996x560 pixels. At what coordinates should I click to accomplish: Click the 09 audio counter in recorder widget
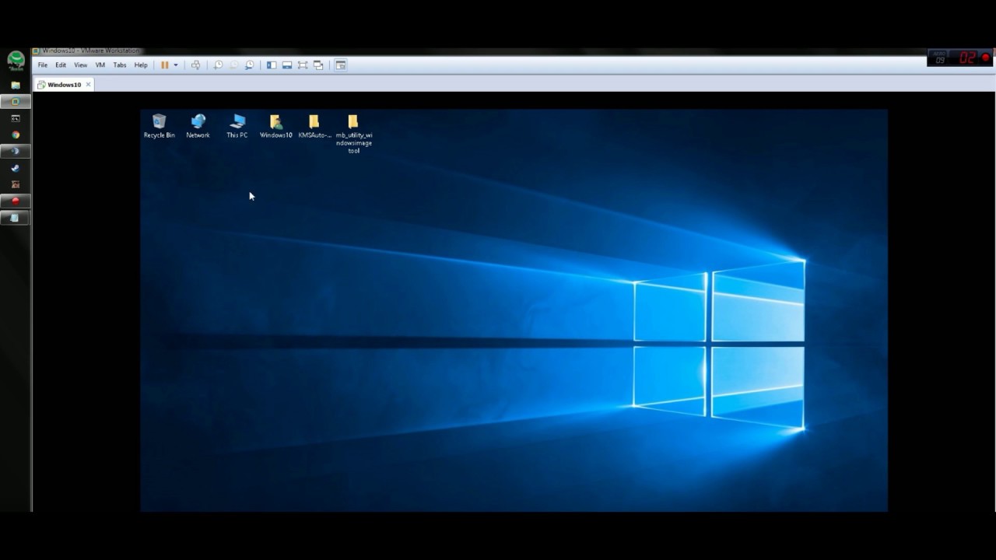coord(940,58)
